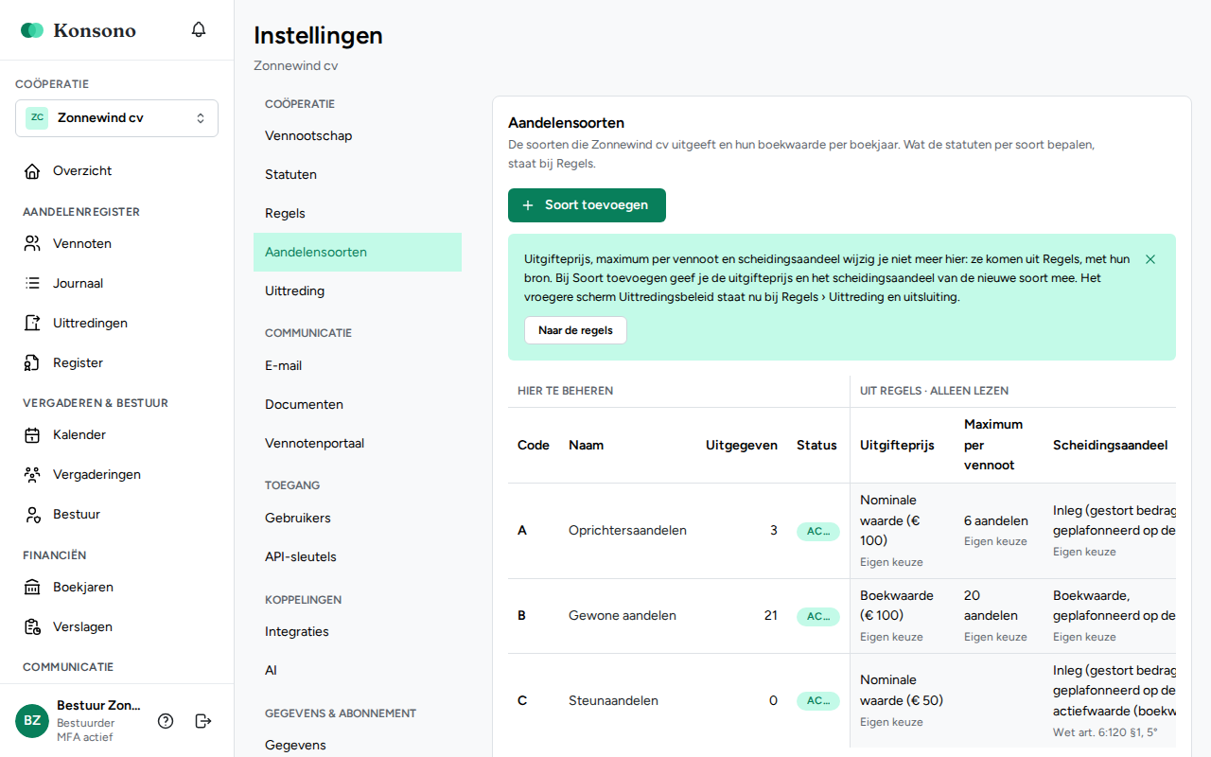This screenshot has height=757, width=1211.
Task: Click the Steunaandelen row name
Action: coord(613,701)
